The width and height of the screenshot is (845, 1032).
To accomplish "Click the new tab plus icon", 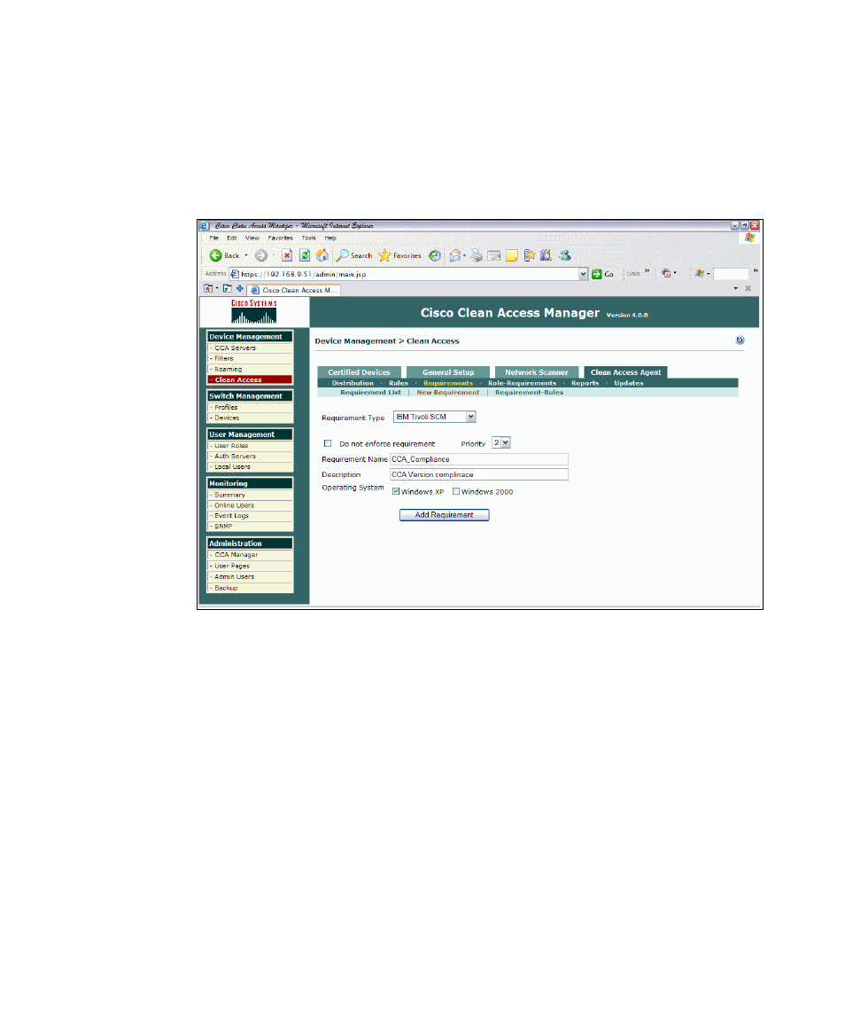I will 239,289.
